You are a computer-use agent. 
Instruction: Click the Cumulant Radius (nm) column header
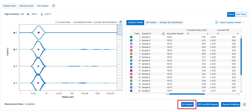pos(196,30)
